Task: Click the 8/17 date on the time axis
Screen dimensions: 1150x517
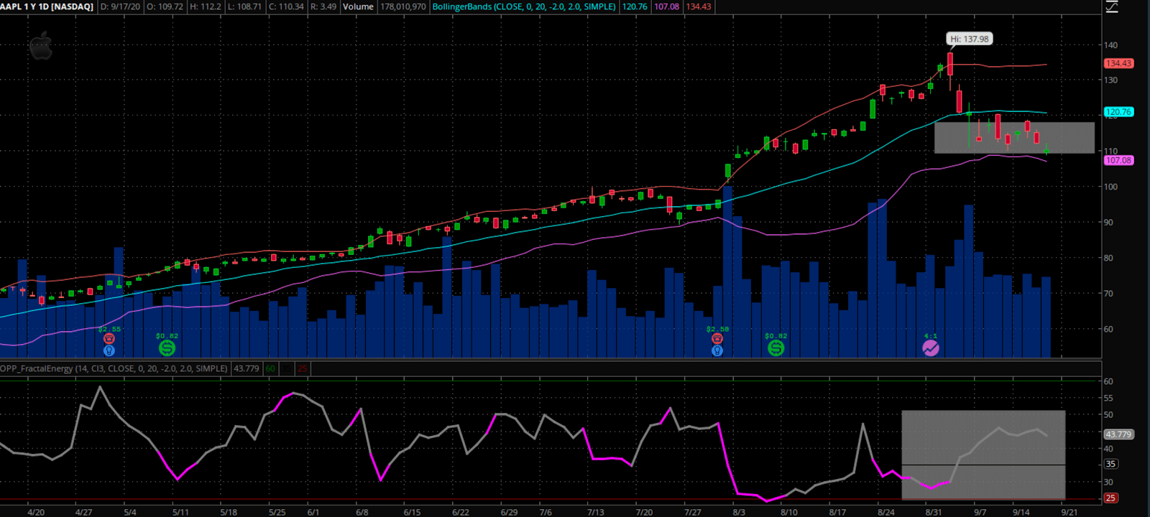Action: 837,512
